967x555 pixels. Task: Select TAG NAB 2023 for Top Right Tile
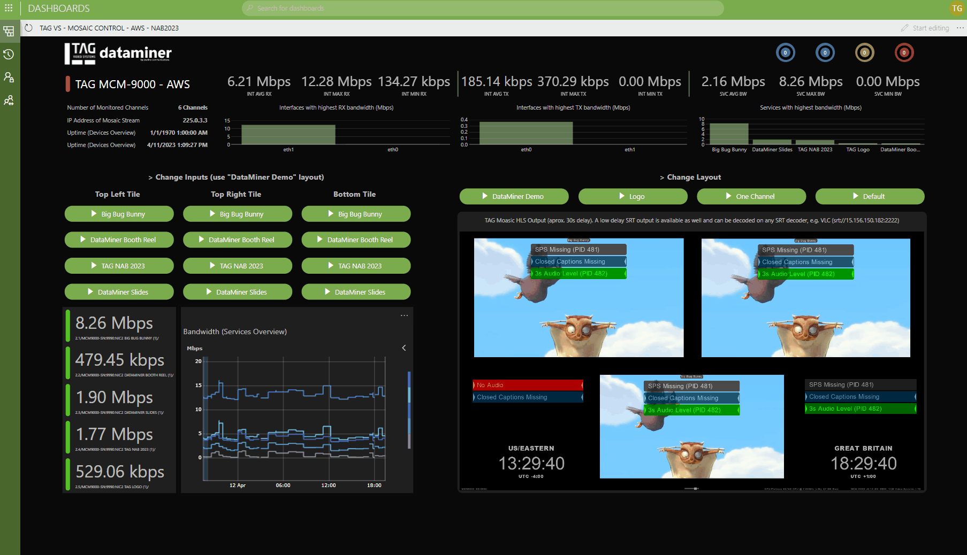(x=238, y=266)
